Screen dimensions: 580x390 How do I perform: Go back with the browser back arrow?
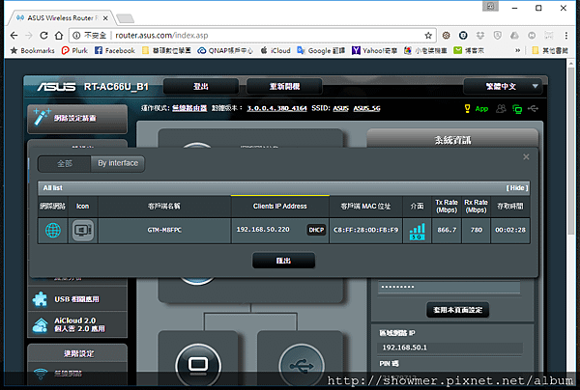(x=14, y=36)
